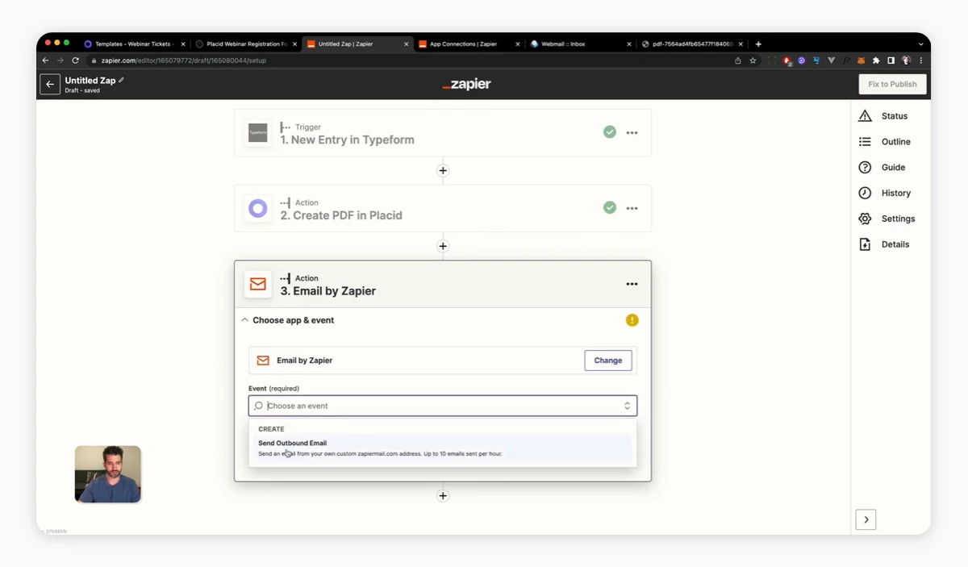968x567 pixels.
Task: Go back using the Zap editor arrow button
Action: 50,84
